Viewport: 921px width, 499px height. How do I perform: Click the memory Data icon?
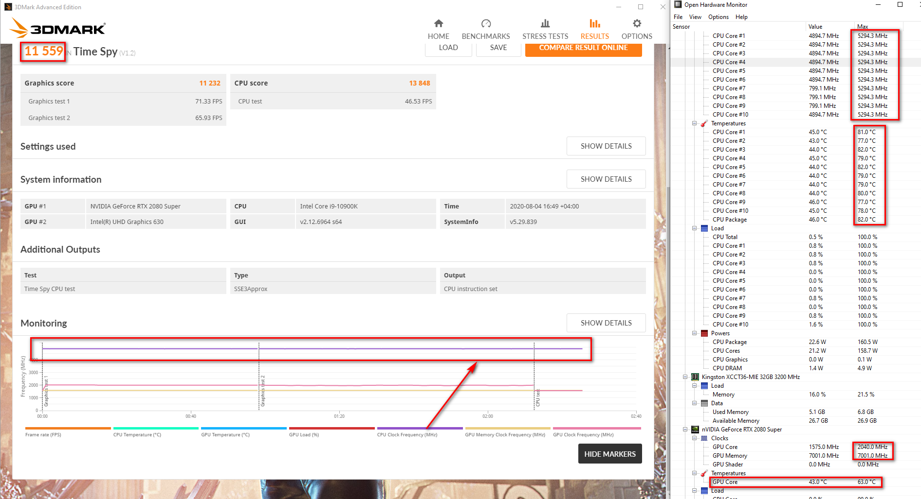(x=704, y=403)
